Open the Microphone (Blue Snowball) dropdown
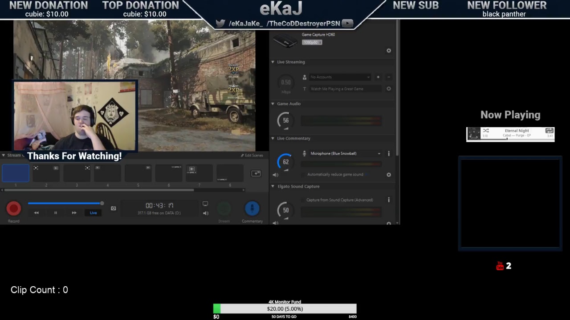Screen dimensions: 570x320 click(x=345, y=154)
